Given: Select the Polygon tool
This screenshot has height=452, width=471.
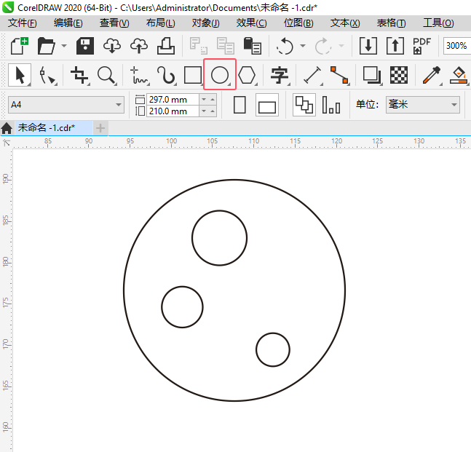Looking at the screenshot, I should point(247,75).
